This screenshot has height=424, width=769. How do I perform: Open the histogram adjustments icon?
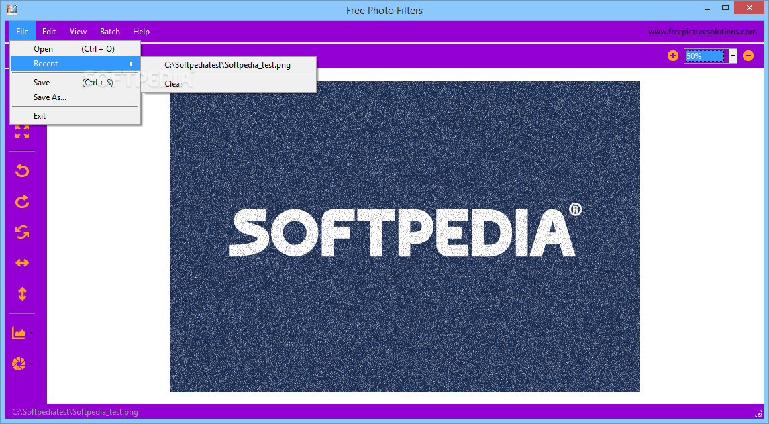coord(19,333)
